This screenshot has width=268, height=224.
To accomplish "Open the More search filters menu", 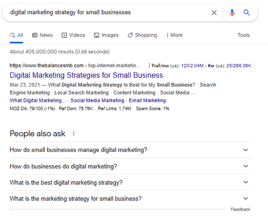I will pyautogui.click(x=174, y=35).
